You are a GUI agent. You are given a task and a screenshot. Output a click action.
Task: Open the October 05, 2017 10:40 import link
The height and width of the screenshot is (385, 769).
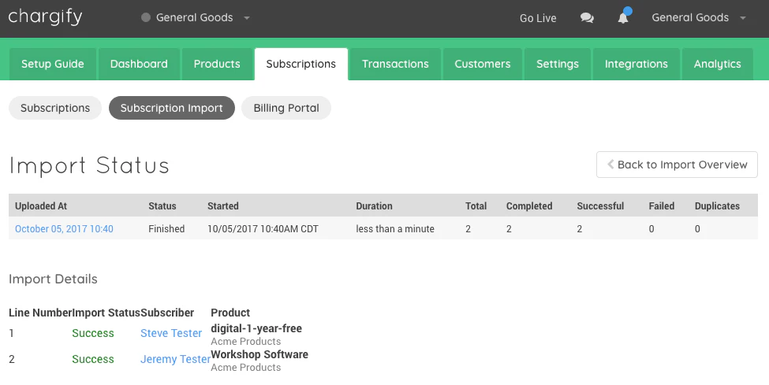[x=64, y=229]
